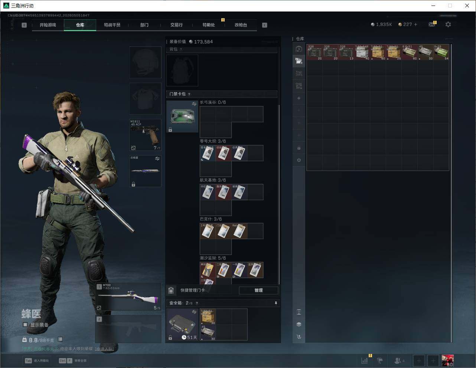Click the locked storage slot icon
Screen dimensions: 476x368
299,148
